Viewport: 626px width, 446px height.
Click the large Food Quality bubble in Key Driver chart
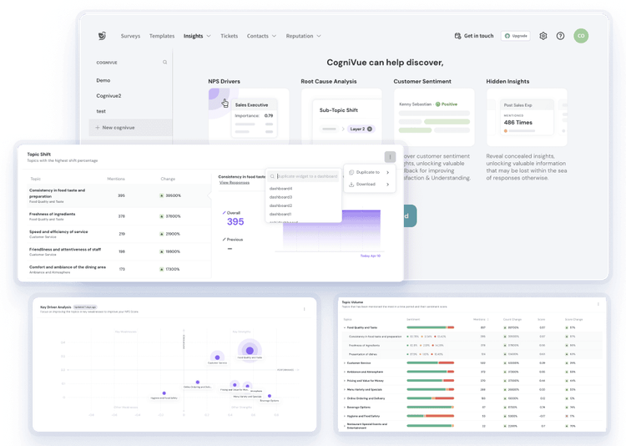(x=250, y=351)
